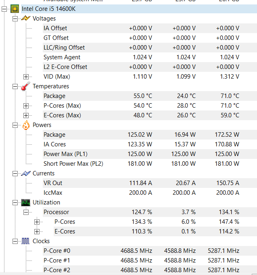
Task: Select the Short Power Max (PL2) label
Action: (x=73, y=164)
